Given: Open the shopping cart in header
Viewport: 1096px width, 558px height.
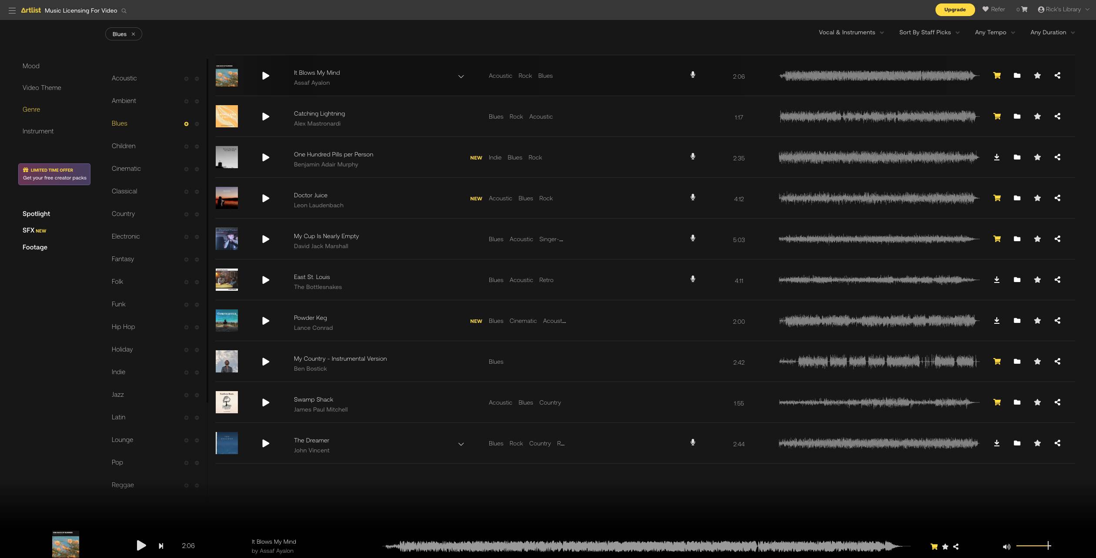Looking at the screenshot, I should tap(1024, 10).
